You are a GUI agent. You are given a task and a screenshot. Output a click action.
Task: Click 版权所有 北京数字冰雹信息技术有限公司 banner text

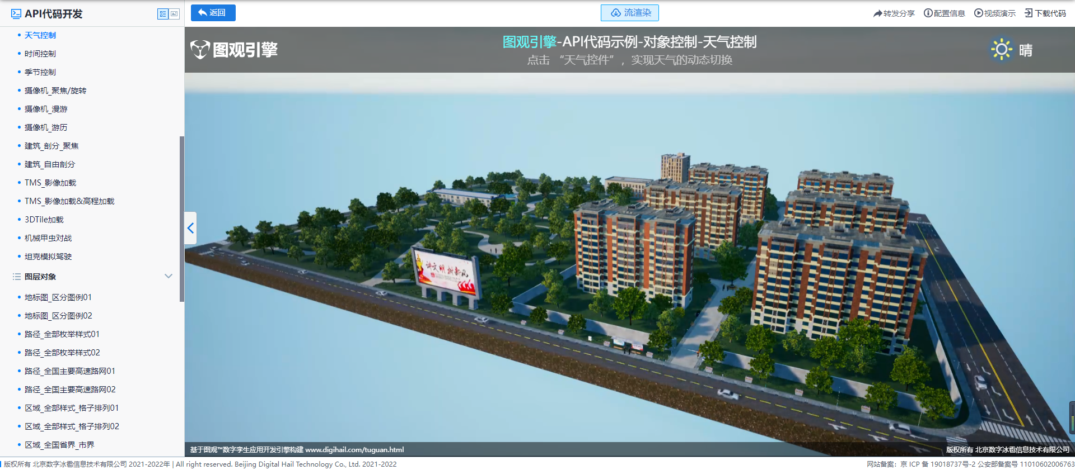[x=1008, y=450]
